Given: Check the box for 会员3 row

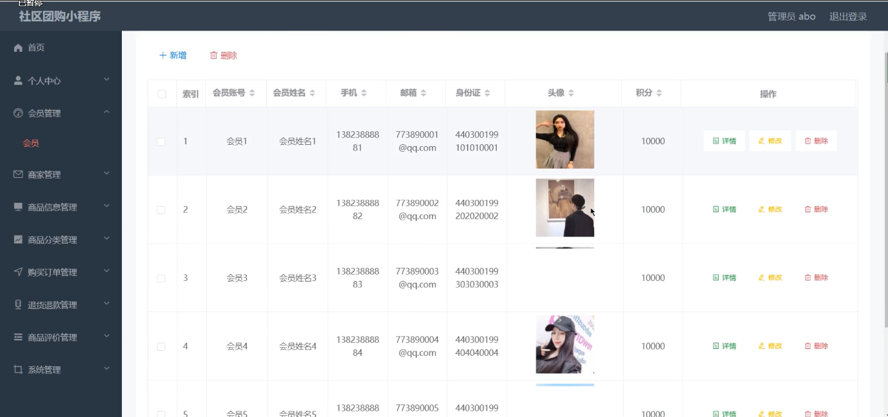Looking at the screenshot, I should [161, 278].
